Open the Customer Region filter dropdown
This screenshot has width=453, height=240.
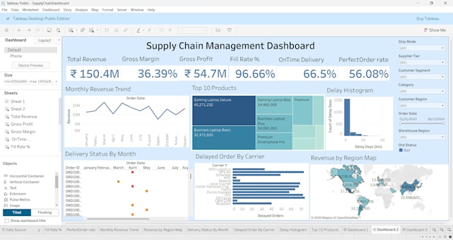click(x=422, y=105)
